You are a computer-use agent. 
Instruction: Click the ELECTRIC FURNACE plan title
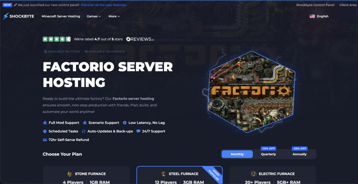277,174
